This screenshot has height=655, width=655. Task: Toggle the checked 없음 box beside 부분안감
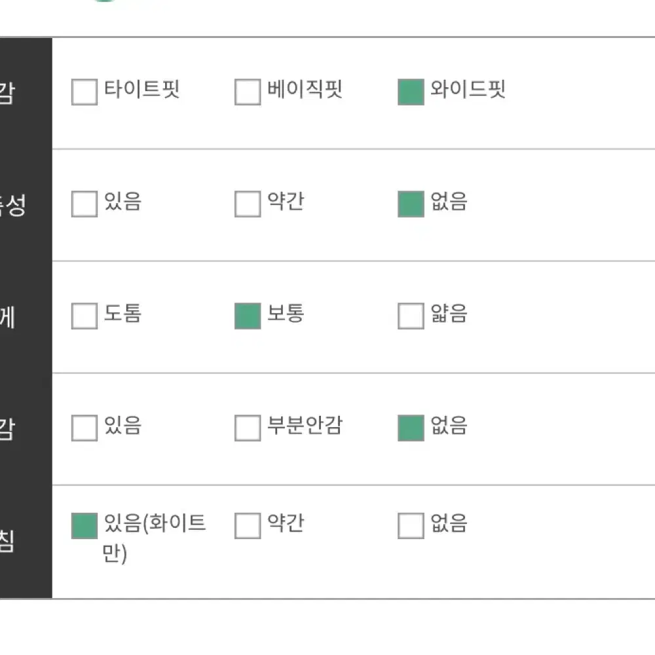pos(411,428)
